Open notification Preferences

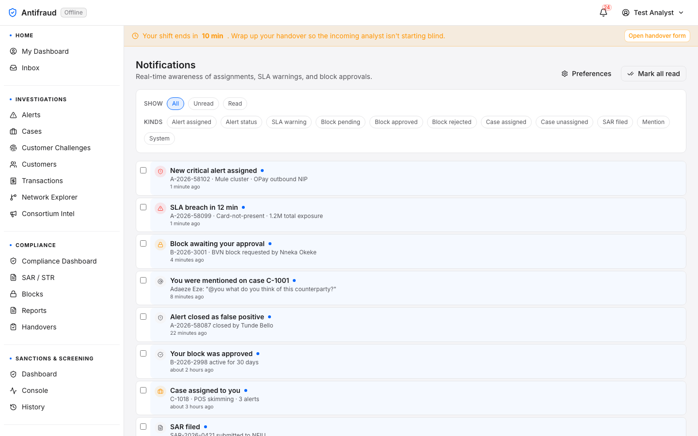point(586,74)
